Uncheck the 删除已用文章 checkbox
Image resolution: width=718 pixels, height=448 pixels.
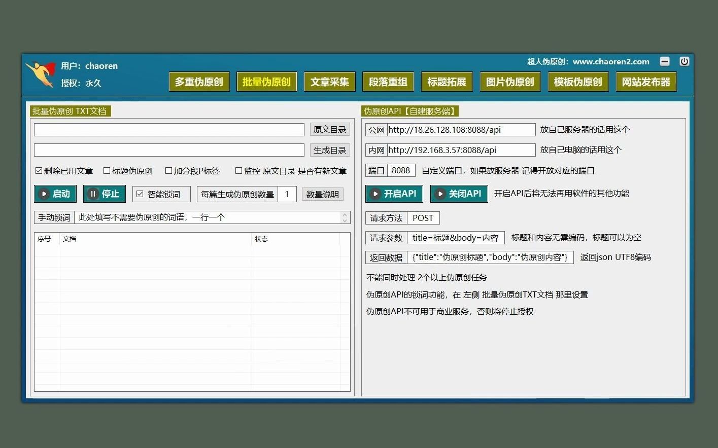39,171
